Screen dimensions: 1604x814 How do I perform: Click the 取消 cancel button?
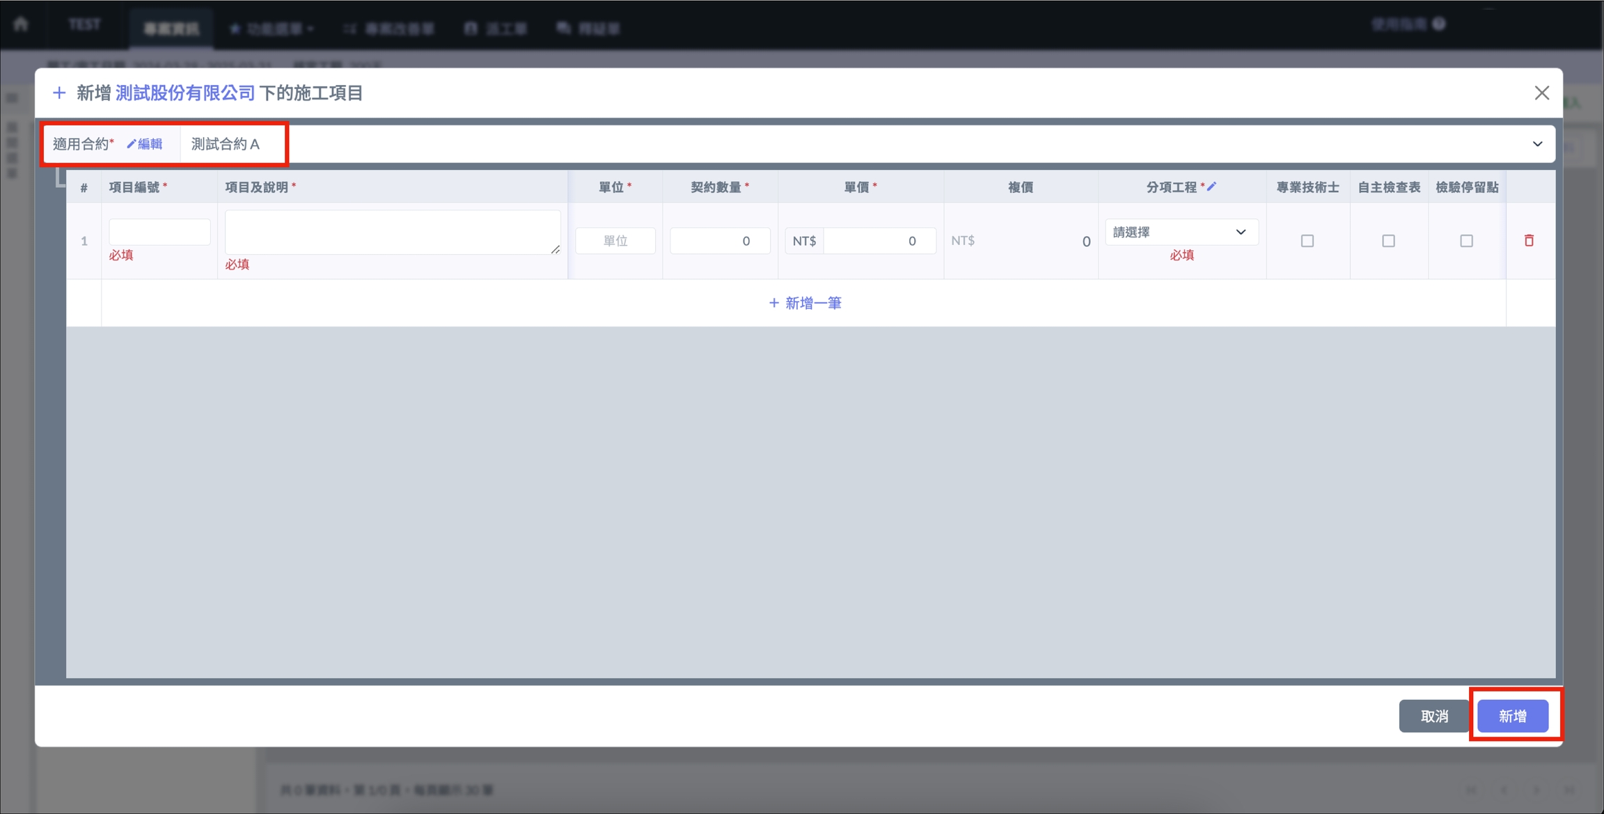[1433, 716]
